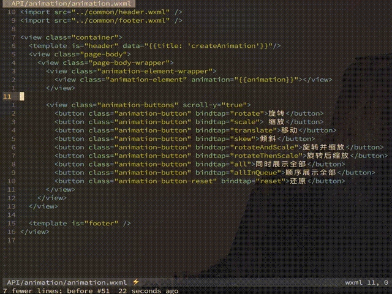Image resolution: width=392 pixels, height=294 pixels.
Task: Click the template is="header" line
Action: click(x=154, y=46)
